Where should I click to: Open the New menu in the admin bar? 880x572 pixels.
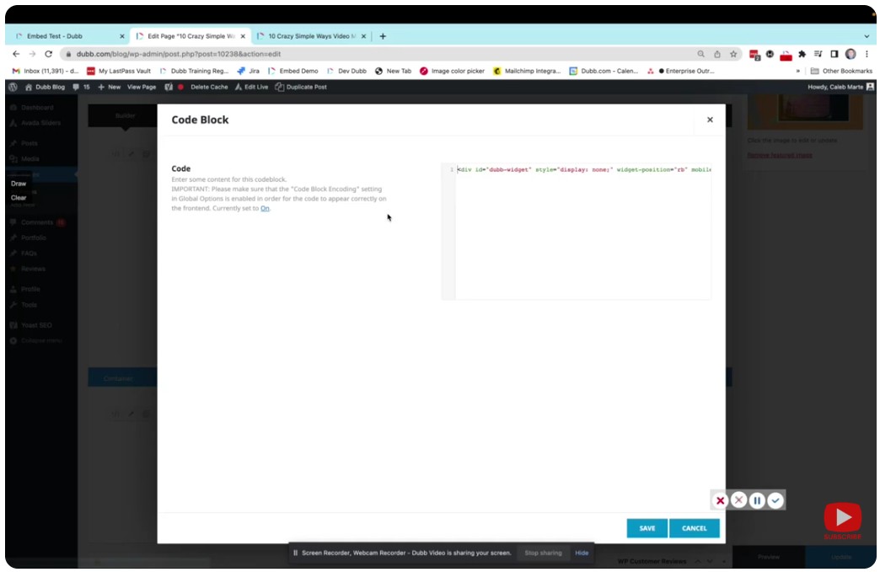[x=109, y=87]
